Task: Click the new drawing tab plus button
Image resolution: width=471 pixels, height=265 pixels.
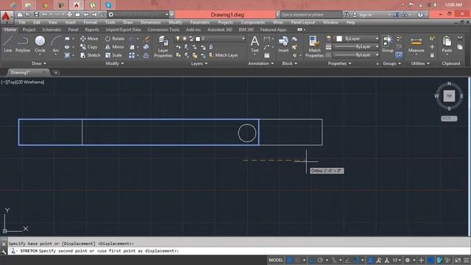Action: coord(56,72)
